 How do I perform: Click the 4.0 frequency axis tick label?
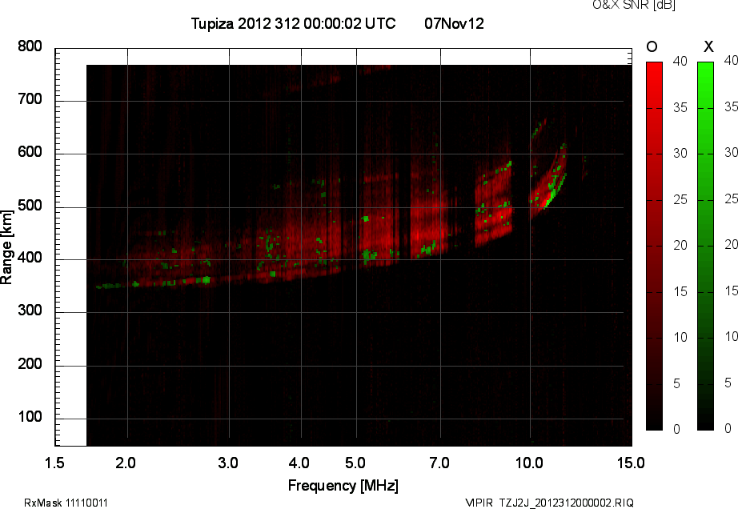pos(299,463)
